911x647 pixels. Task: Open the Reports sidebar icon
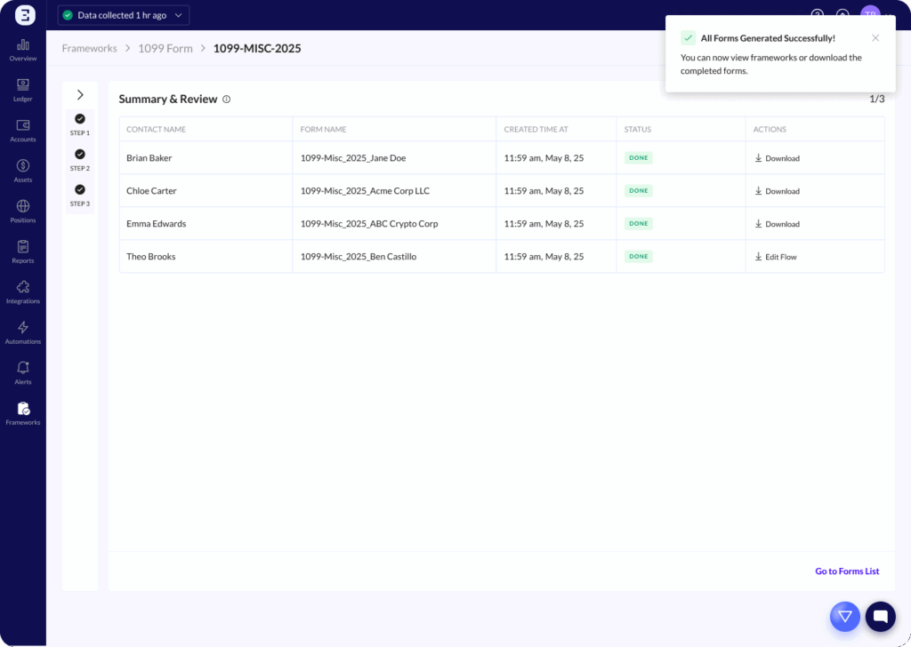coord(23,247)
